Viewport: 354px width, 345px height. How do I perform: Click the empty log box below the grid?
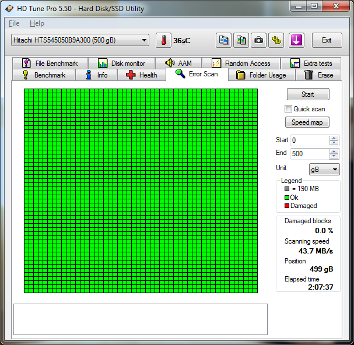141,319
